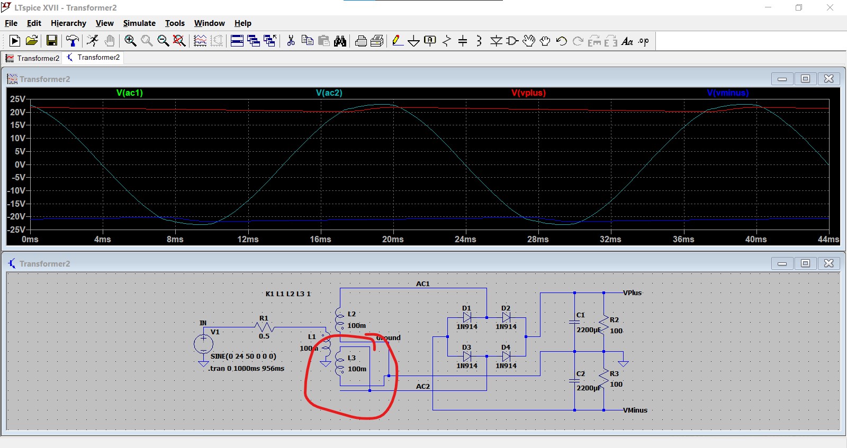847x448 pixels.
Task: Click the SPICE directive .op icon
Action: coord(644,41)
